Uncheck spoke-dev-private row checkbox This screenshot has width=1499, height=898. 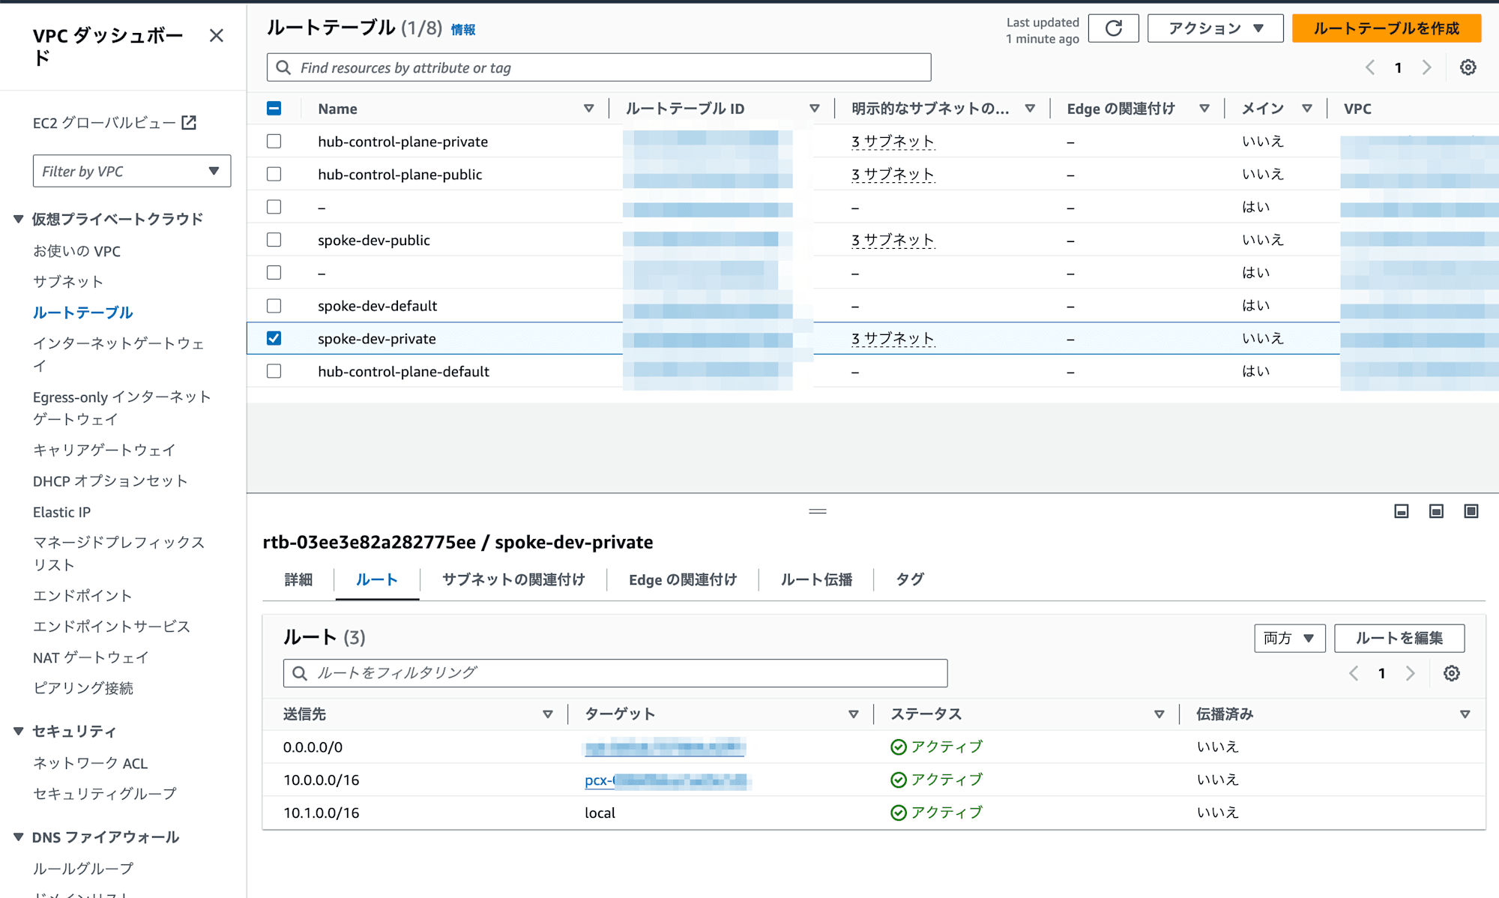274,338
